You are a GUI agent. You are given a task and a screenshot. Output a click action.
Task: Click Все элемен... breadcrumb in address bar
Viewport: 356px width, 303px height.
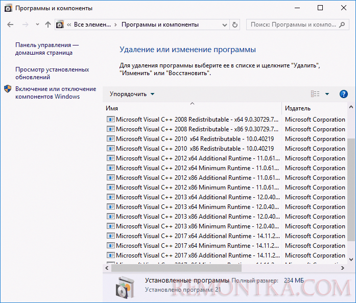92,25
